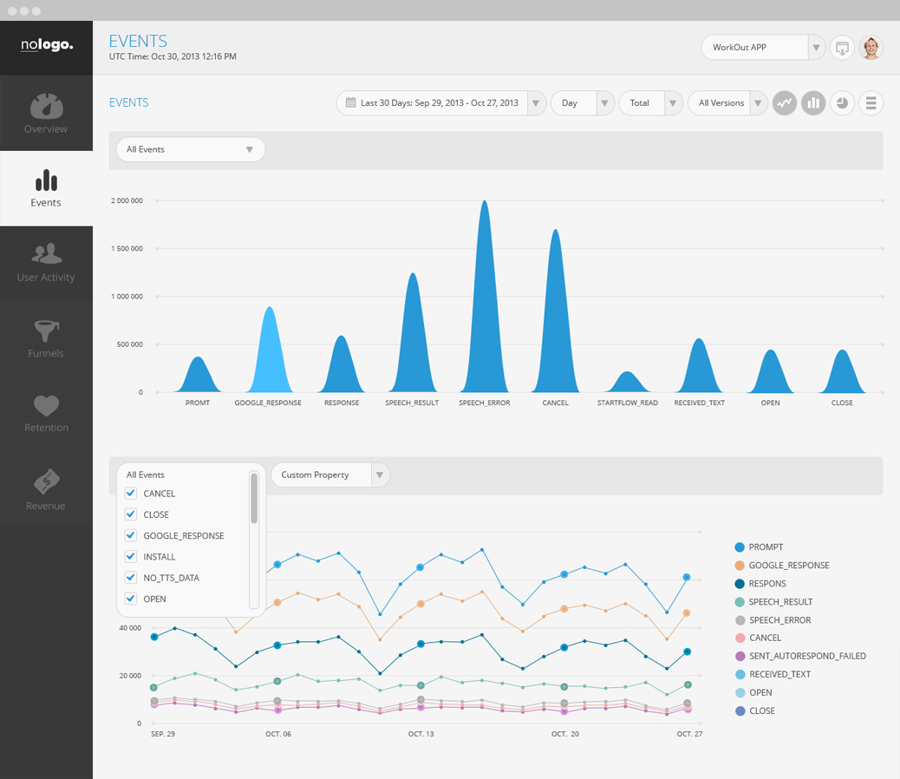Open the Retention sidebar tab

point(46,413)
